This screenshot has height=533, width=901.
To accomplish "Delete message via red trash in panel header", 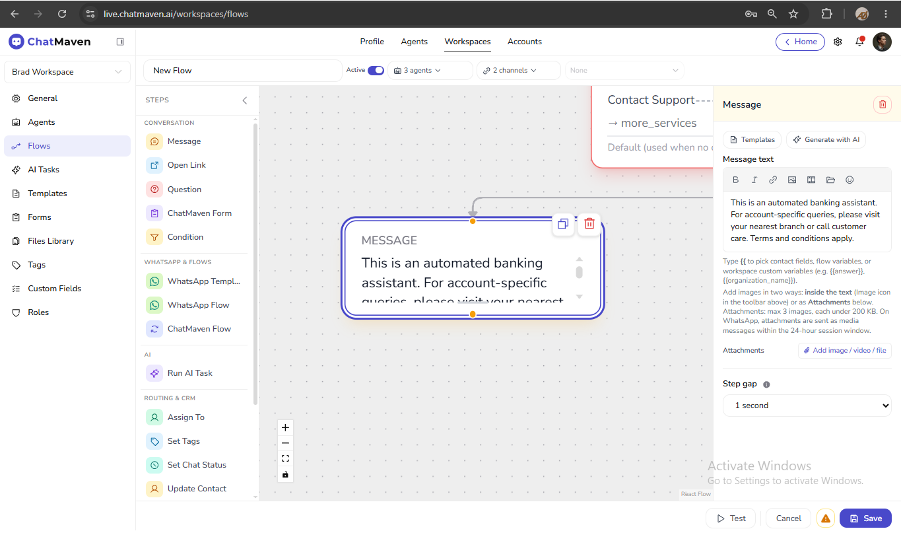I will pos(883,104).
